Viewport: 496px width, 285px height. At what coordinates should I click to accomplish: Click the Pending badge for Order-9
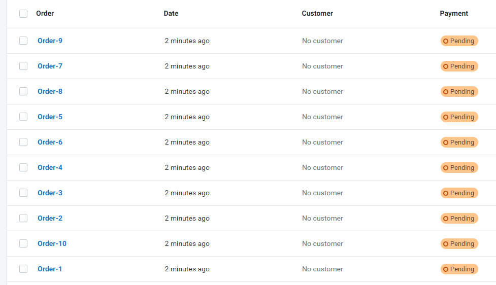click(459, 41)
